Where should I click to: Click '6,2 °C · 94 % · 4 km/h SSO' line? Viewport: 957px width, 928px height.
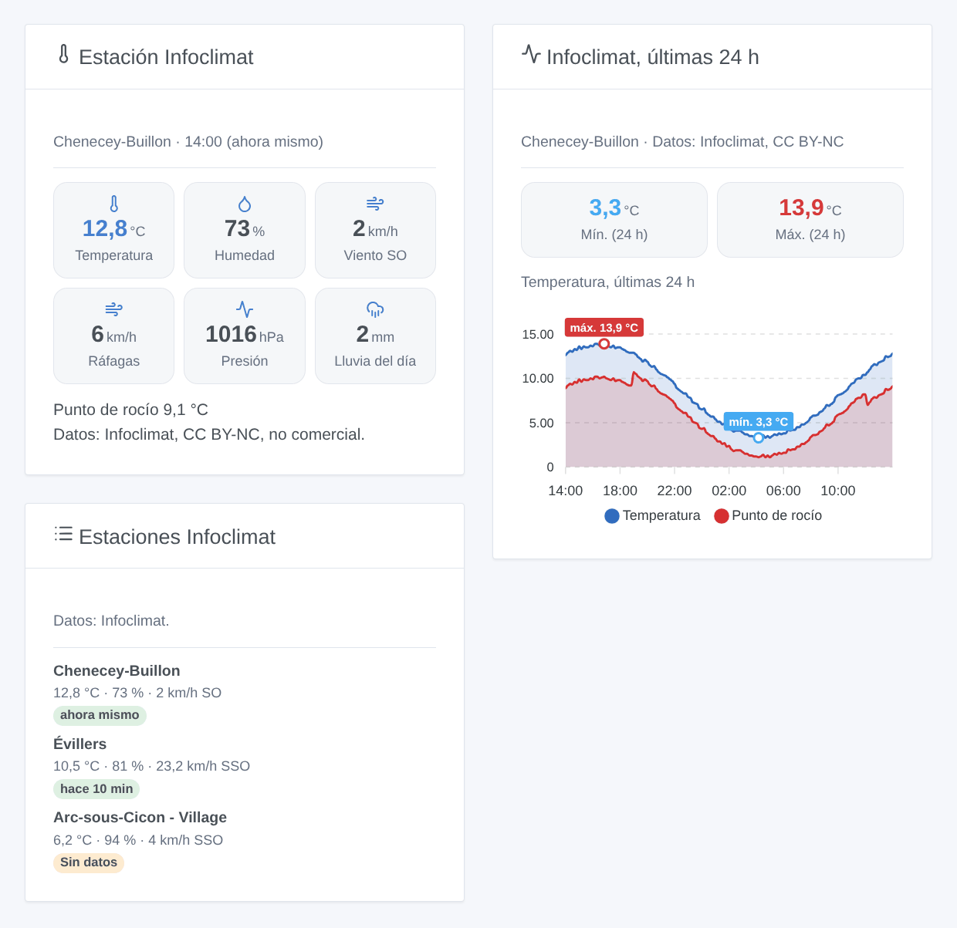click(138, 840)
